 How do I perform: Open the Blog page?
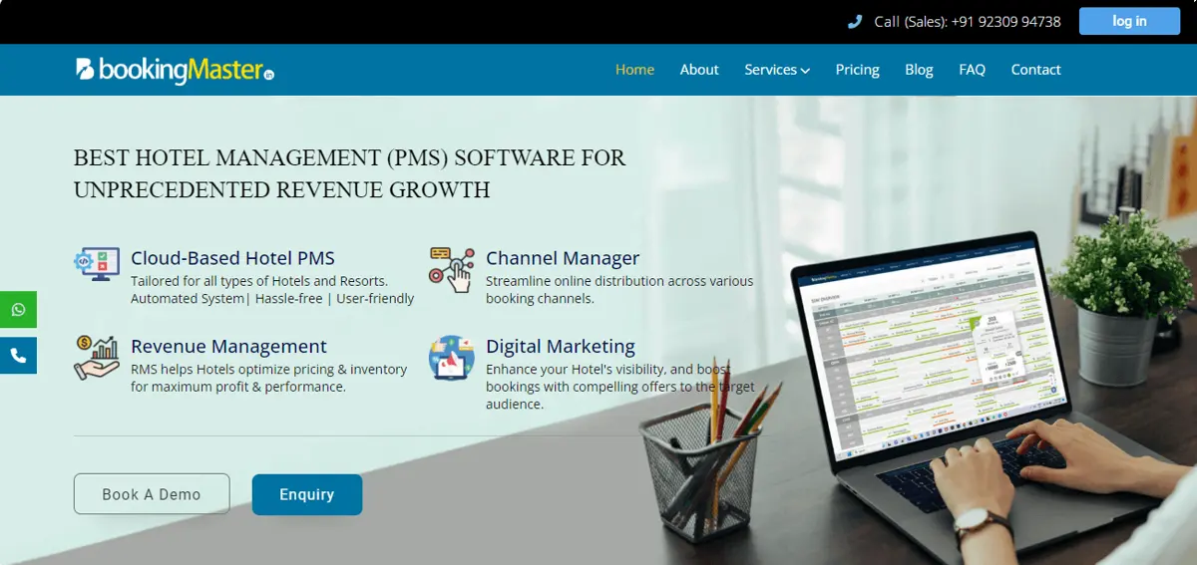[x=919, y=70]
